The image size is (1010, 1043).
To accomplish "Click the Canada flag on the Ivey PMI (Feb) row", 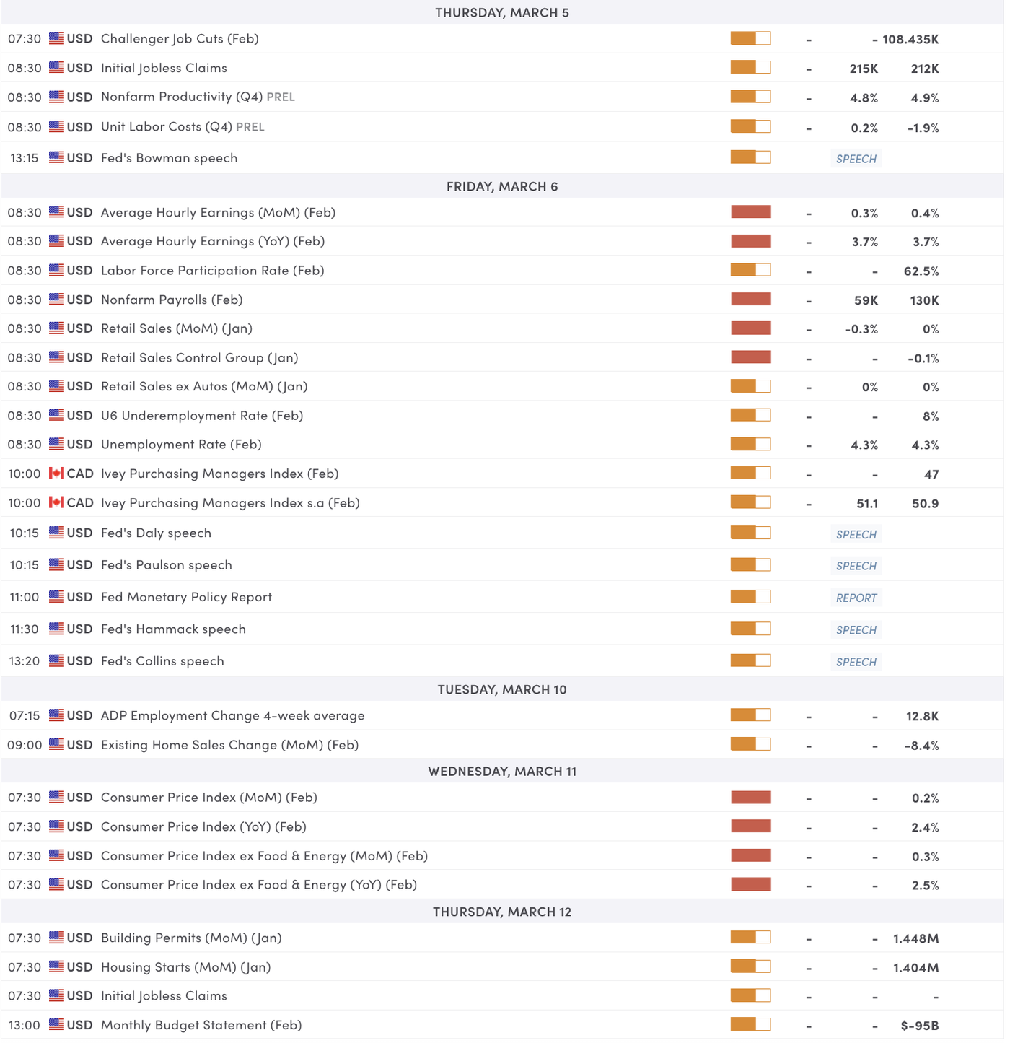I will [56, 474].
